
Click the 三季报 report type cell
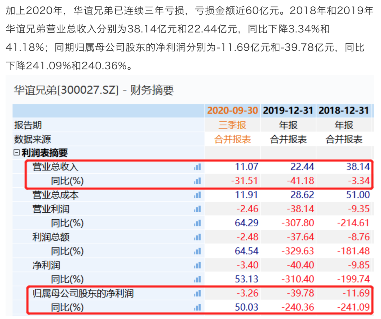click(232, 125)
